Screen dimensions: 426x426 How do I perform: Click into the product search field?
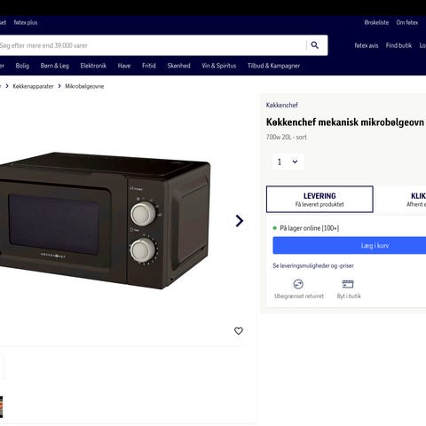(x=153, y=45)
